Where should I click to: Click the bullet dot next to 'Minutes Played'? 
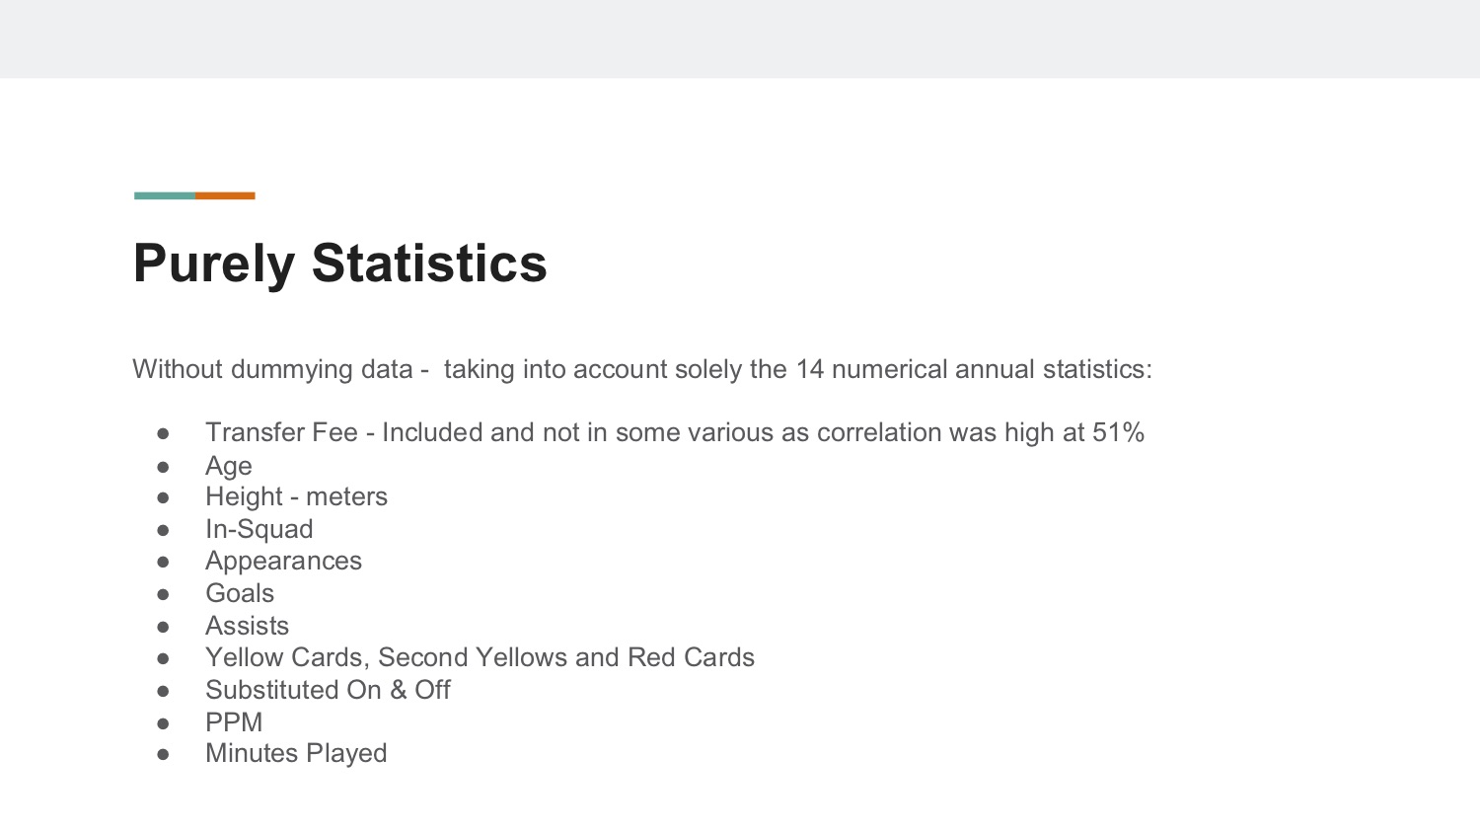point(164,754)
